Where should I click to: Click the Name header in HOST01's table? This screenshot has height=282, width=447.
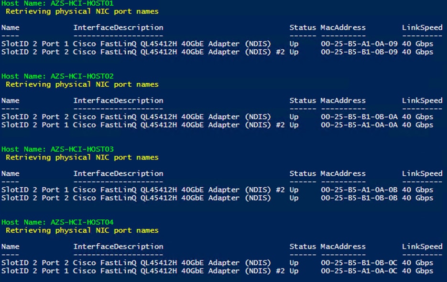11,28
